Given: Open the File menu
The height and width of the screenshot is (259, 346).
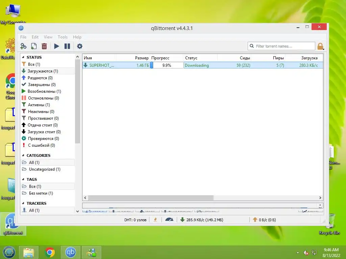Looking at the screenshot, I should click(23, 37).
